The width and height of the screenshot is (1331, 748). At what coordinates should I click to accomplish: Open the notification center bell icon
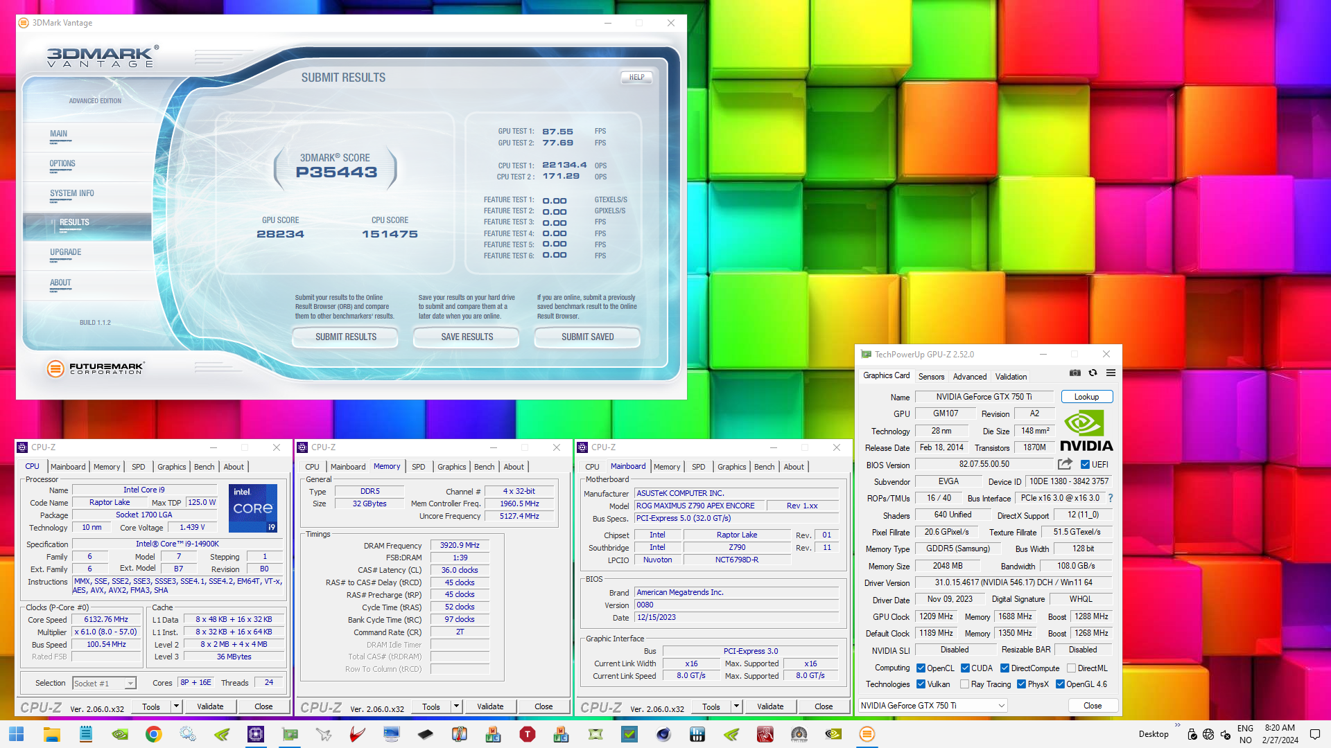[x=1315, y=734]
